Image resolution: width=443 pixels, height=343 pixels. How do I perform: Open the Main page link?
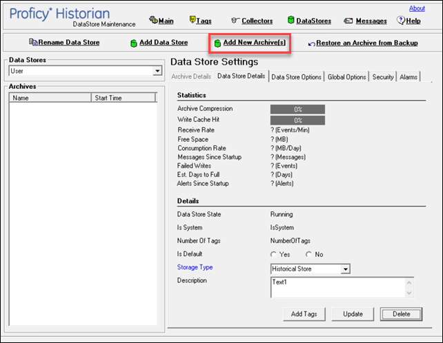(x=166, y=21)
